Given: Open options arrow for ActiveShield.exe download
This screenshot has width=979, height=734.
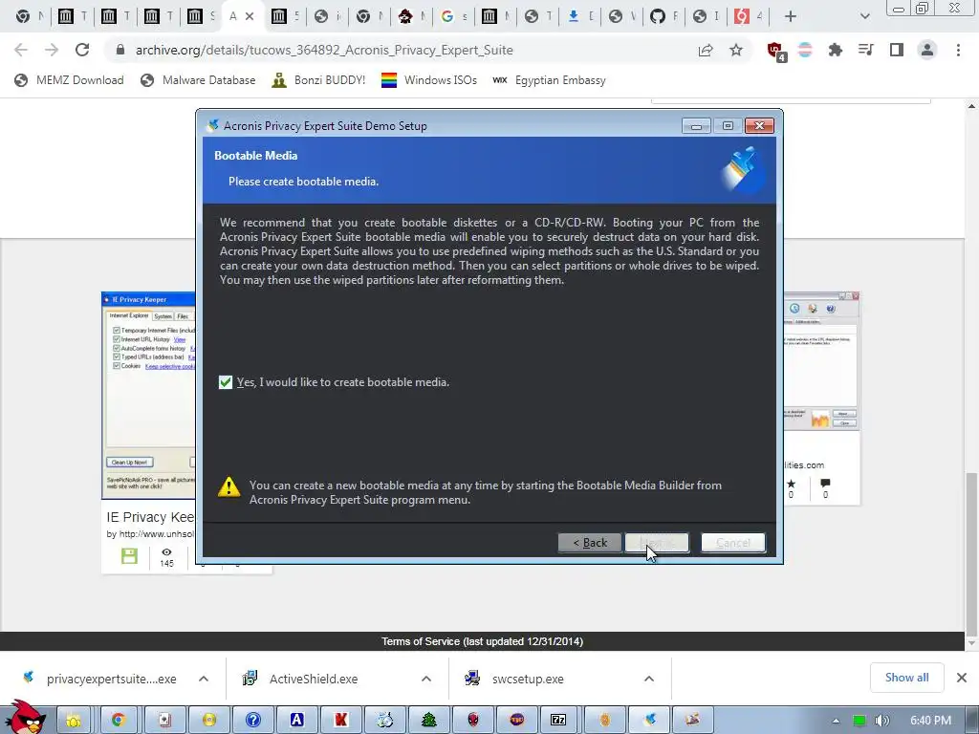Looking at the screenshot, I should pyautogui.click(x=426, y=679).
